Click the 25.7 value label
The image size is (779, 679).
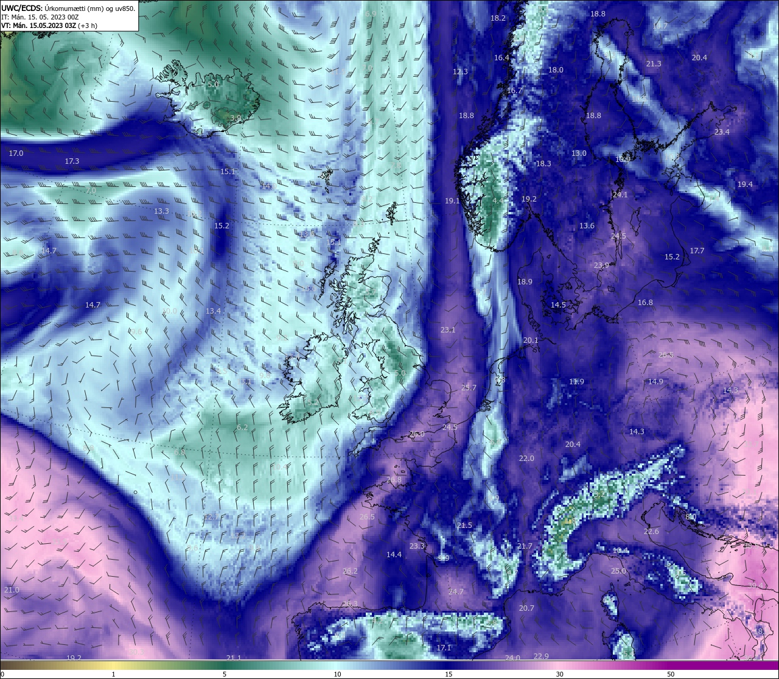[469, 388]
